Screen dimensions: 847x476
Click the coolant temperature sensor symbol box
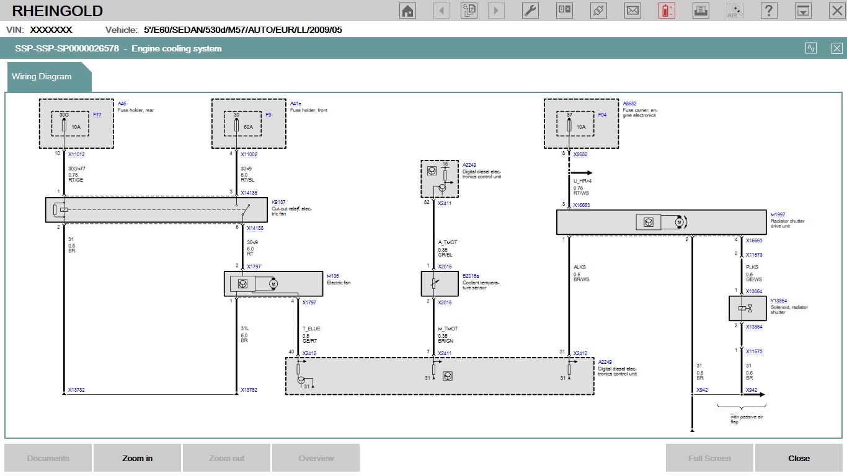pos(440,283)
